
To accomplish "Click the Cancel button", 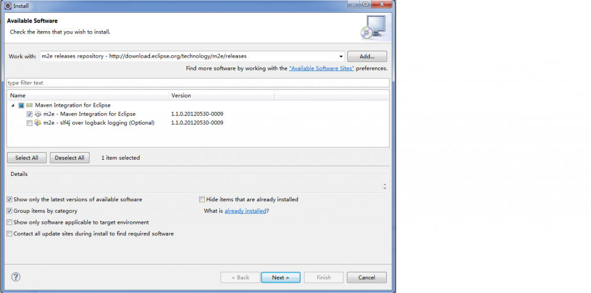I will (x=366, y=277).
